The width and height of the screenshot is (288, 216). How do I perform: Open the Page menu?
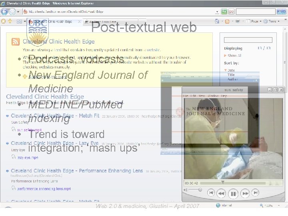coord(254,21)
